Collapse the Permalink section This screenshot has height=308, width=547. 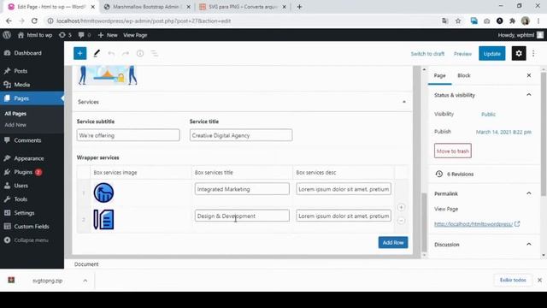(529, 193)
